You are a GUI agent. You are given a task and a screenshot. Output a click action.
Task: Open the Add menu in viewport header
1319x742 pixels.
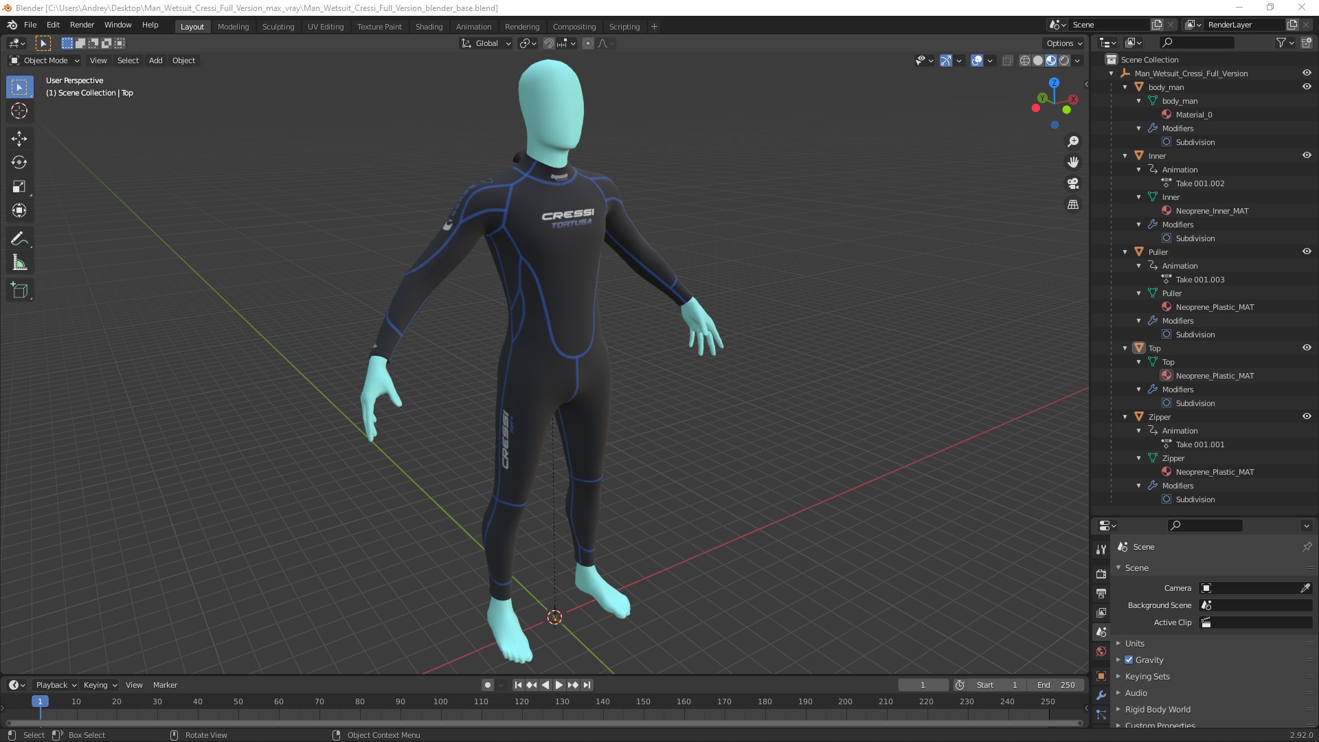pyautogui.click(x=156, y=60)
